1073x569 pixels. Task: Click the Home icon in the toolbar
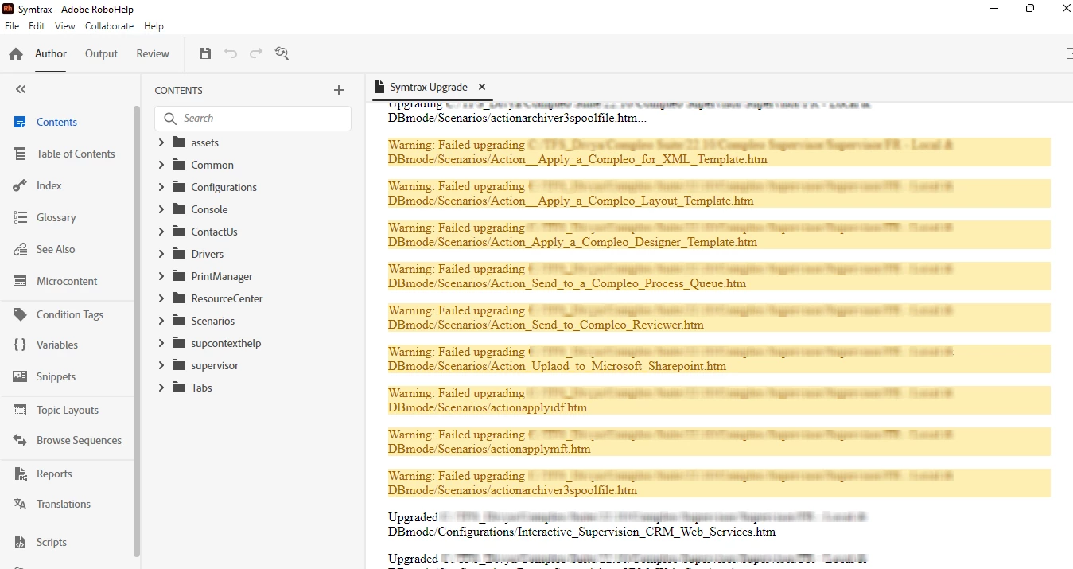[16, 54]
